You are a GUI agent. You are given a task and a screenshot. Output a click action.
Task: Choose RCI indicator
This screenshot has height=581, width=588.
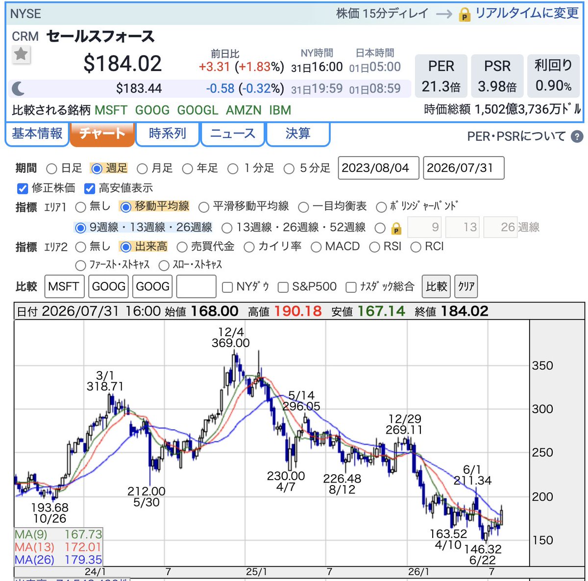click(416, 247)
